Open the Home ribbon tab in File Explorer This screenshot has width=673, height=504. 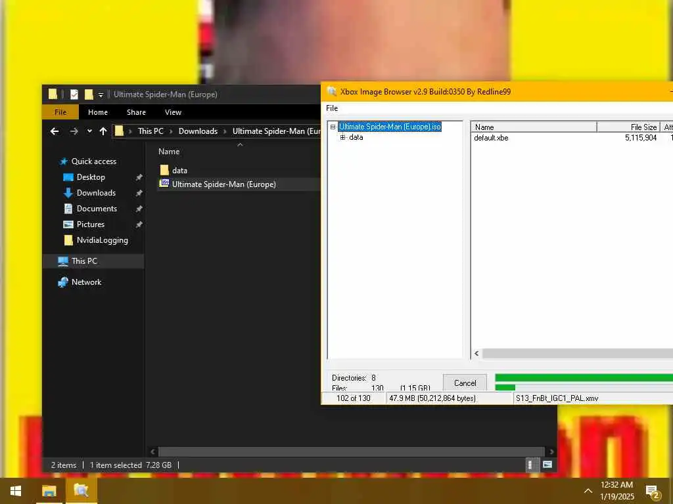[x=98, y=112]
